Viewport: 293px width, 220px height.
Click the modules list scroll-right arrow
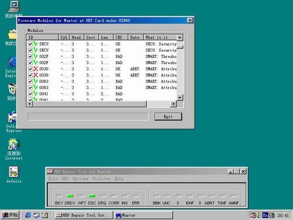(x=173, y=104)
